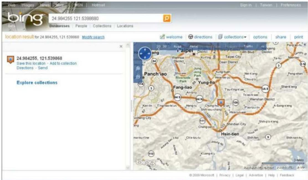Click the splitter grip between panel and map
Screen dimensions: 308x180
[131, 106]
